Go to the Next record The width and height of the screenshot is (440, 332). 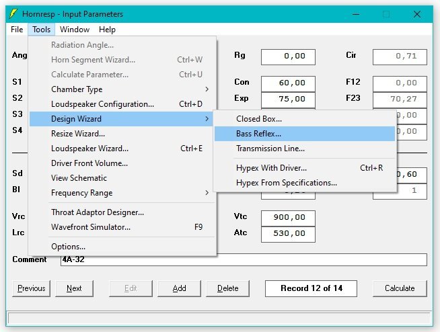pyautogui.click(x=75, y=288)
